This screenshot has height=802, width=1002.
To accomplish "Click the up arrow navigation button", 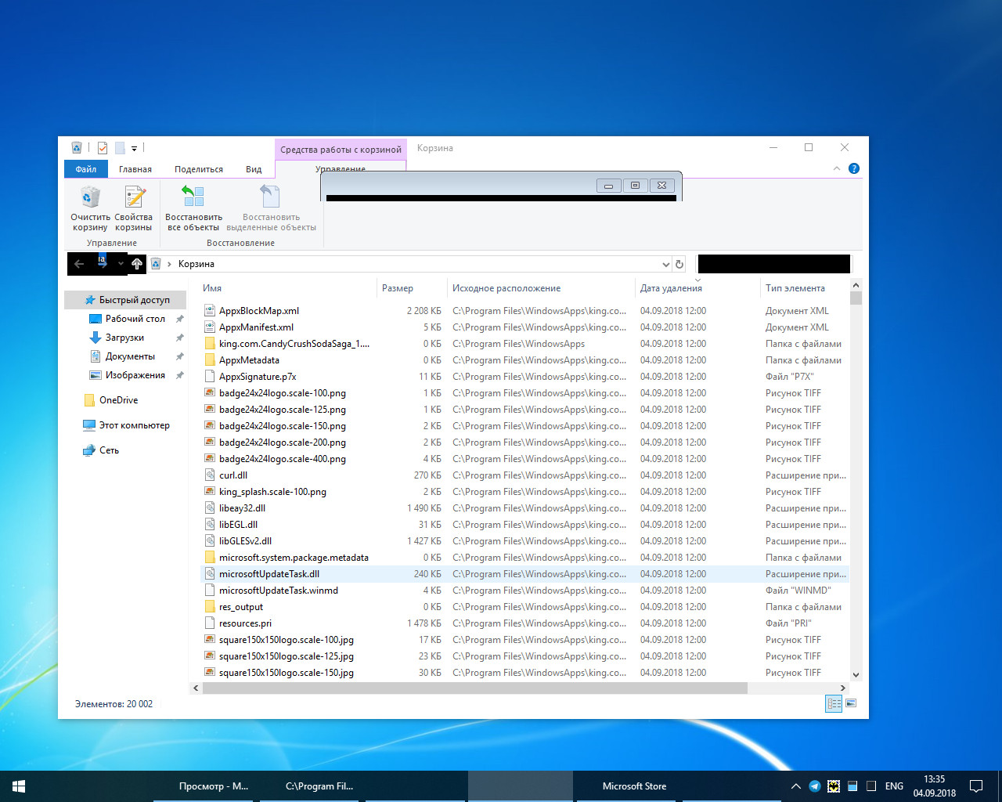I will pos(137,264).
